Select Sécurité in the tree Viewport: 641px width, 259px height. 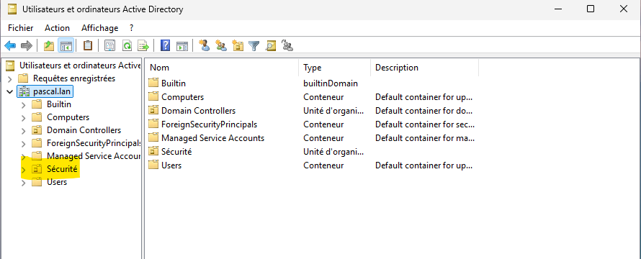click(x=62, y=169)
